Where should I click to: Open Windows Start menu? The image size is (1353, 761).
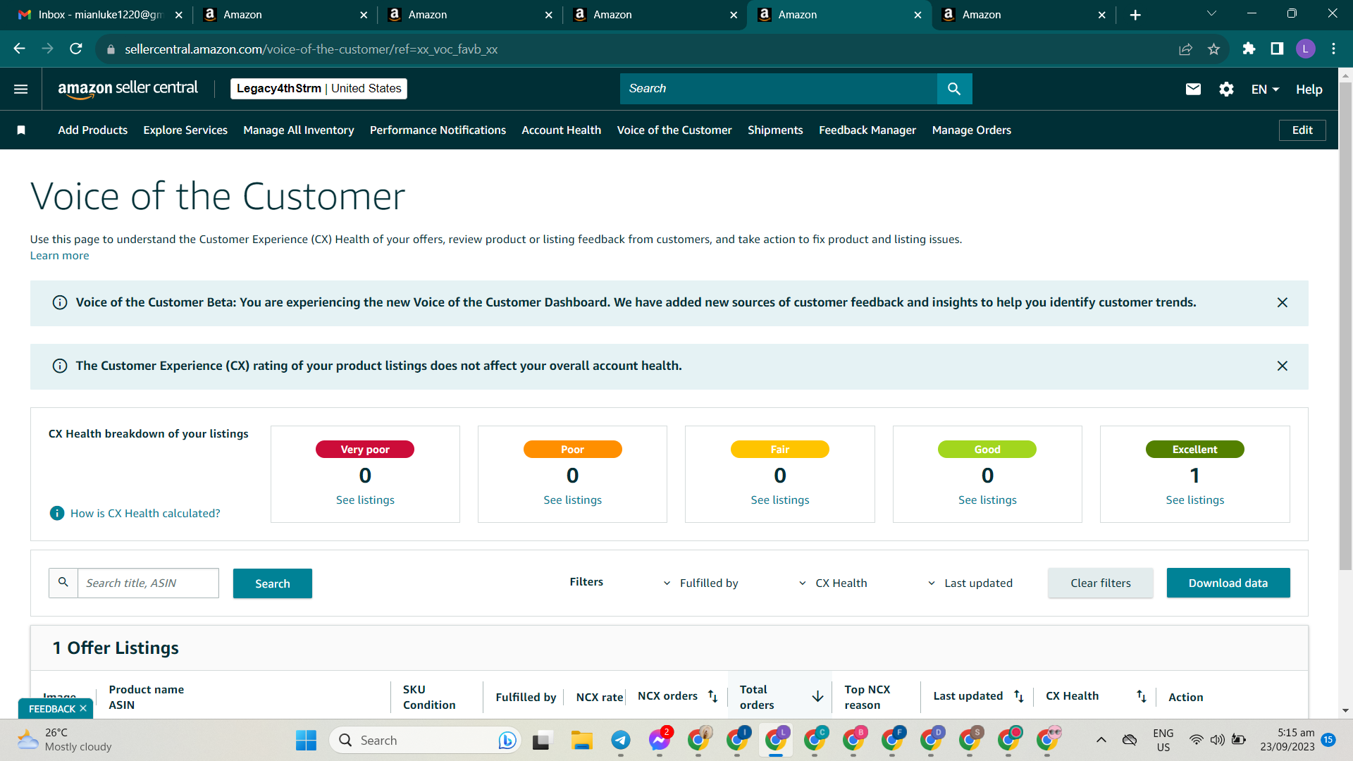click(x=306, y=740)
